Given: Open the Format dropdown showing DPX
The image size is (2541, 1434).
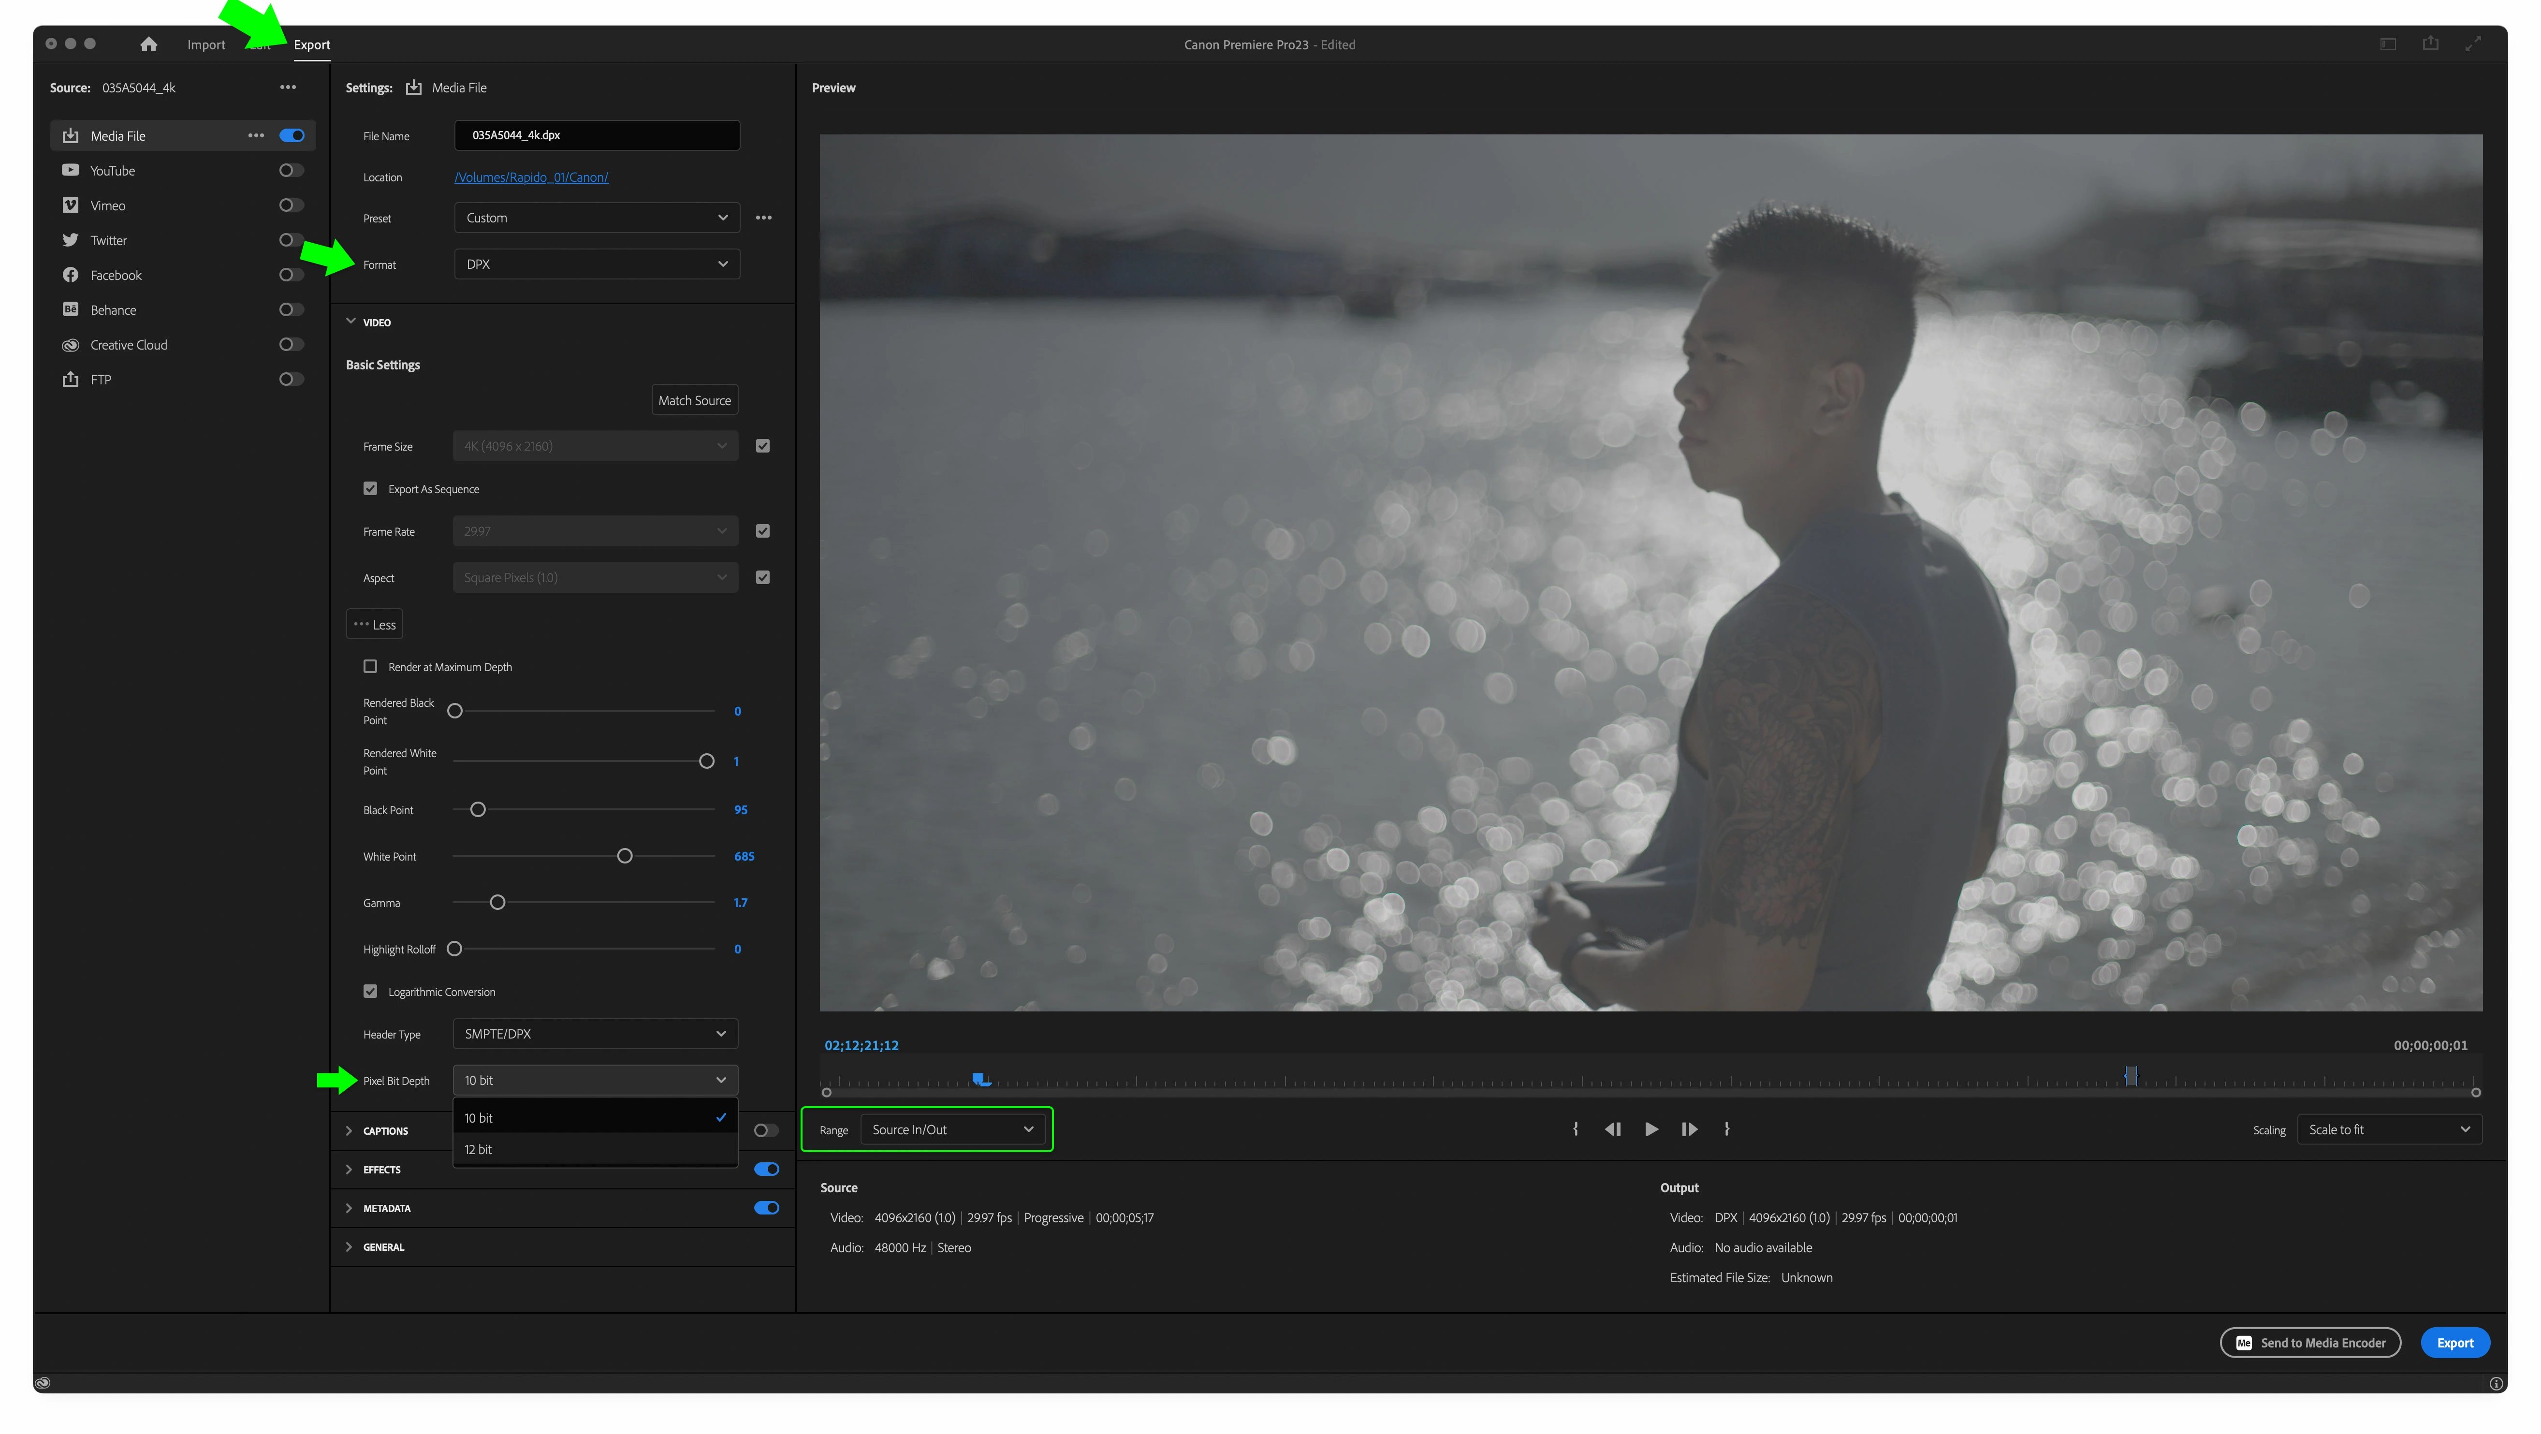Looking at the screenshot, I should (596, 264).
